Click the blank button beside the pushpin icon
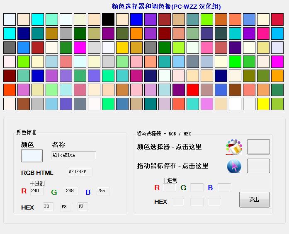The height and width of the screenshot is (234, 289). (x=258, y=166)
